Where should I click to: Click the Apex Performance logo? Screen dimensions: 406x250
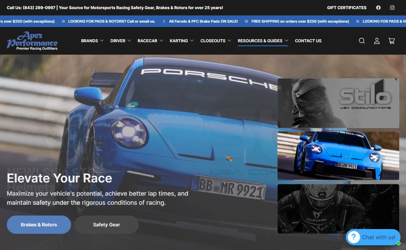[x=32, y=41]
